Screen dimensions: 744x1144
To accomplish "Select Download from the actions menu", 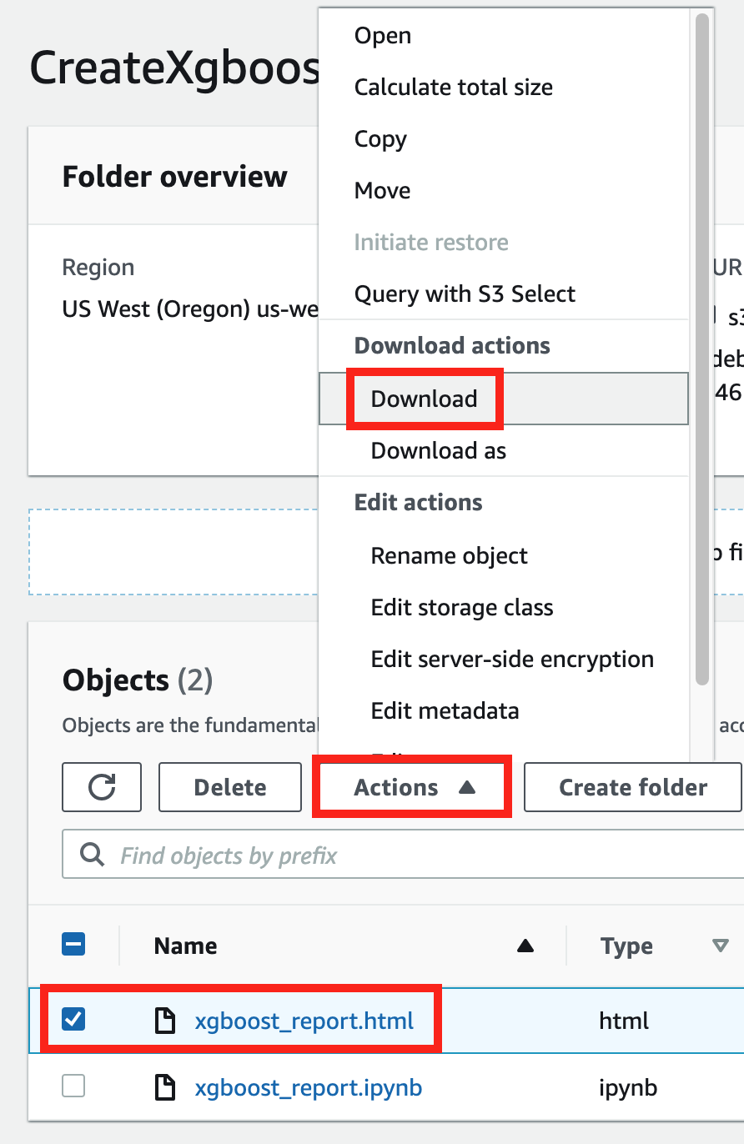I will click(x=425, y=399).
